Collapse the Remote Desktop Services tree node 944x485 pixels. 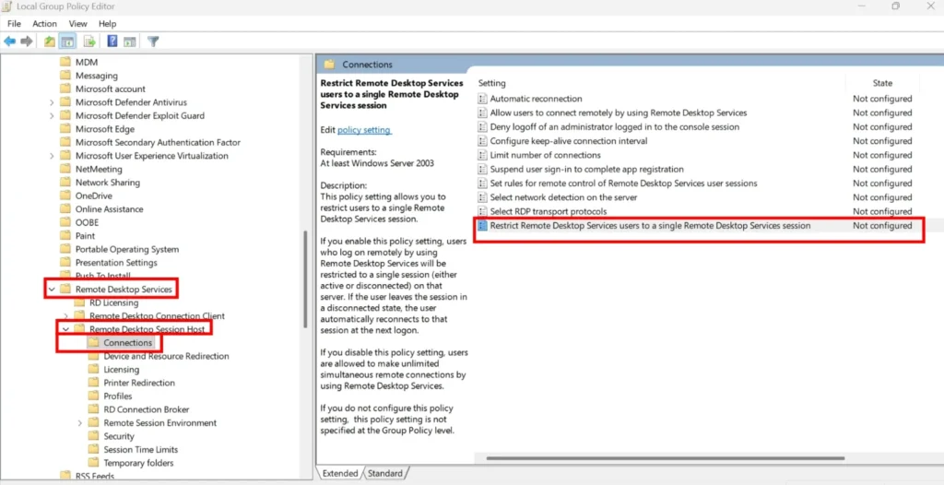52,290
